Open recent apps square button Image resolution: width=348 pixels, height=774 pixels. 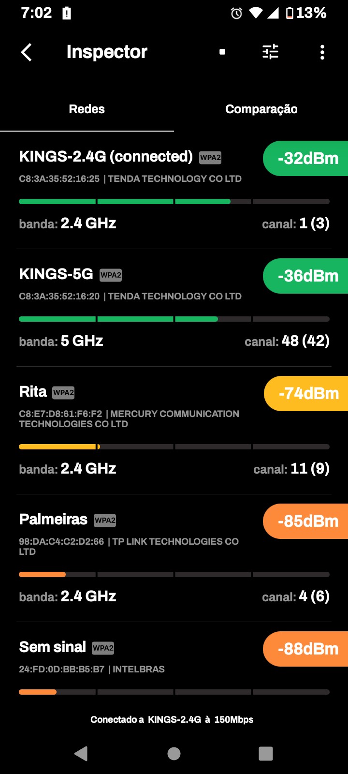(x=266, y=753)
